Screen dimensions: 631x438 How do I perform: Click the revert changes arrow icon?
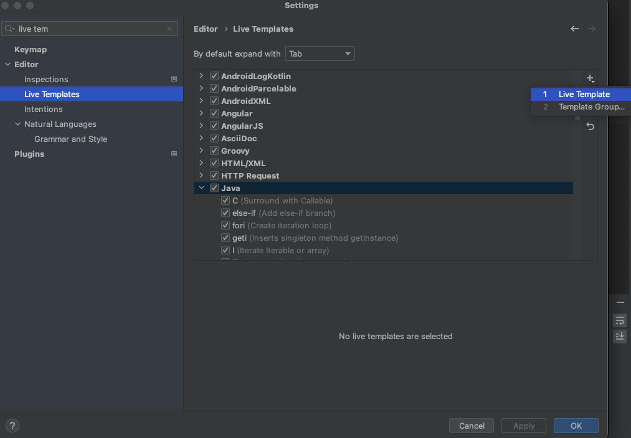(589, 126)
